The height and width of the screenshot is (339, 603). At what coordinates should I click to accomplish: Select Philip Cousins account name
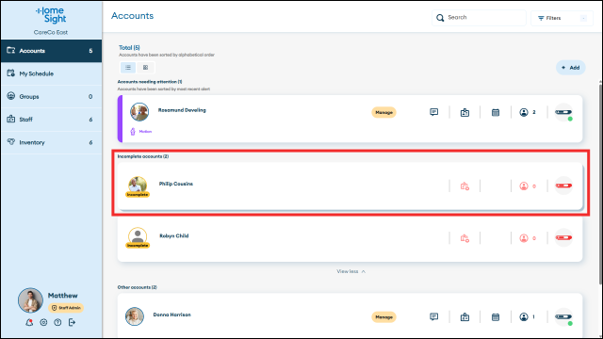point(176,184)
